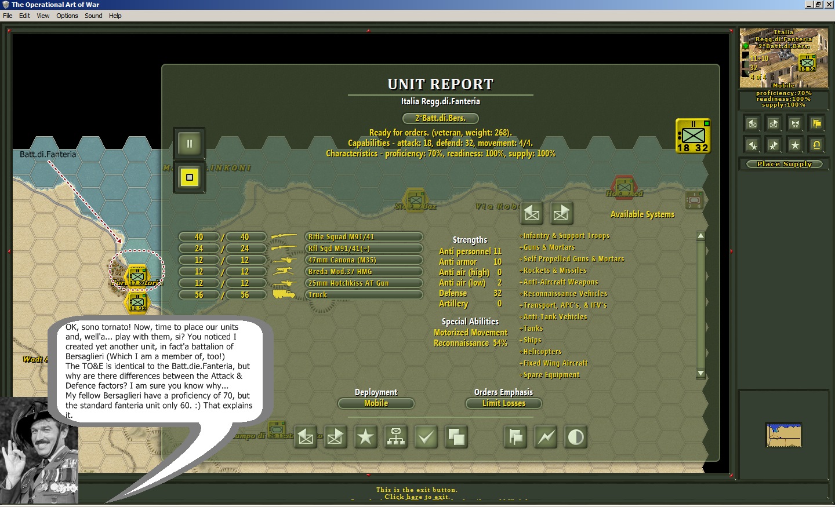Click the 2°Batt.di.Bers. unit name button

click(x=441, y=118)
